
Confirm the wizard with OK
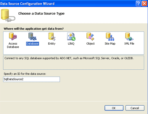click(x=114, y=108)
